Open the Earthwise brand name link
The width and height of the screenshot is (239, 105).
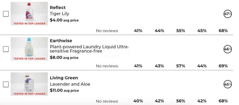61,41
